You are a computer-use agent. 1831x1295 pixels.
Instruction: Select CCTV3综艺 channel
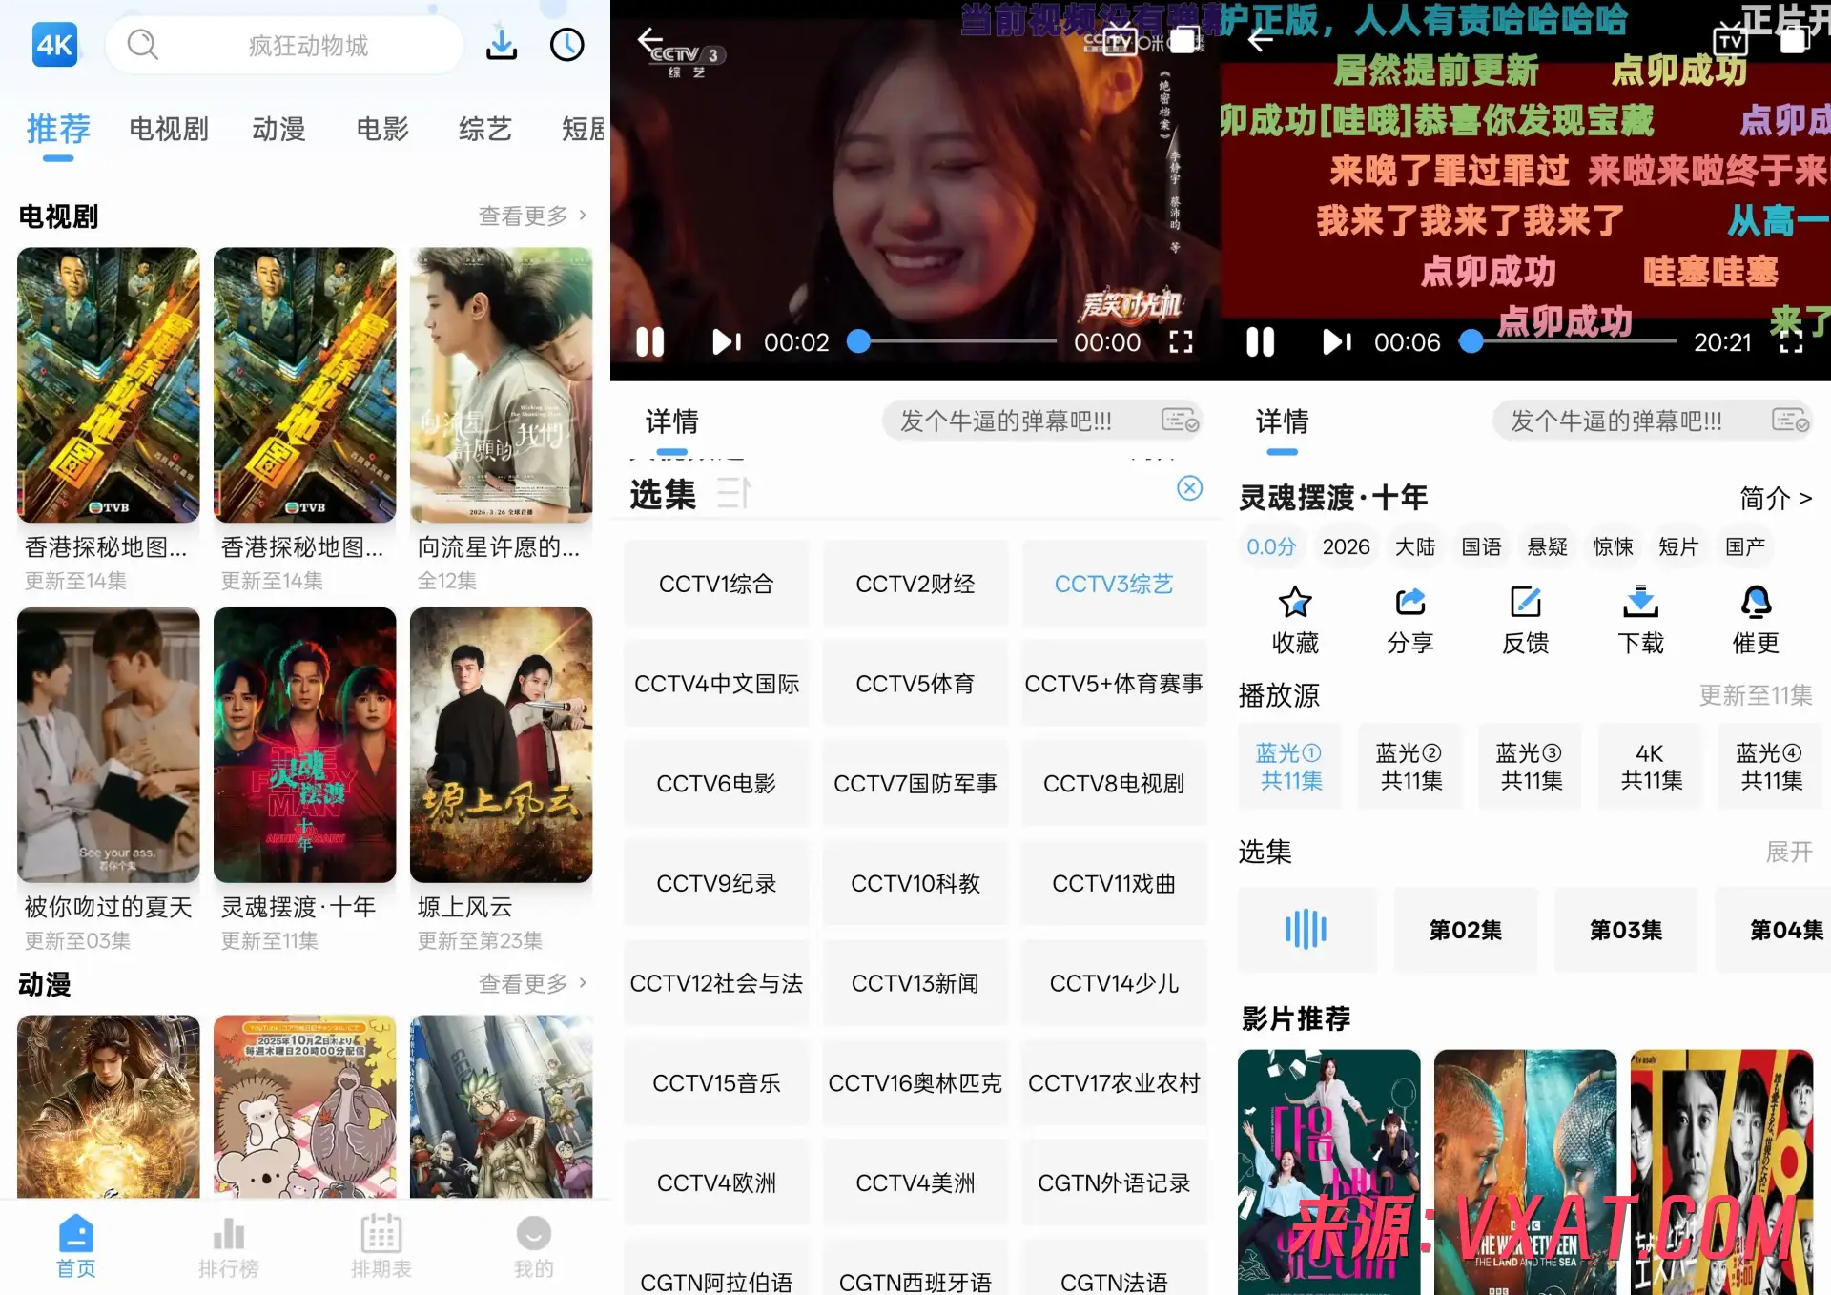pos(1114,584)
